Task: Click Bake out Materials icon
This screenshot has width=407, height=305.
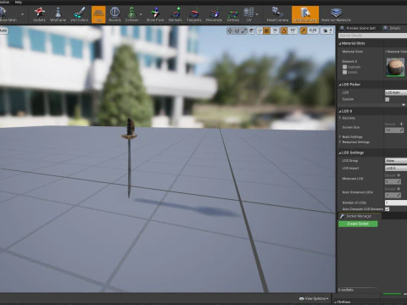Action: click(337, 14)
